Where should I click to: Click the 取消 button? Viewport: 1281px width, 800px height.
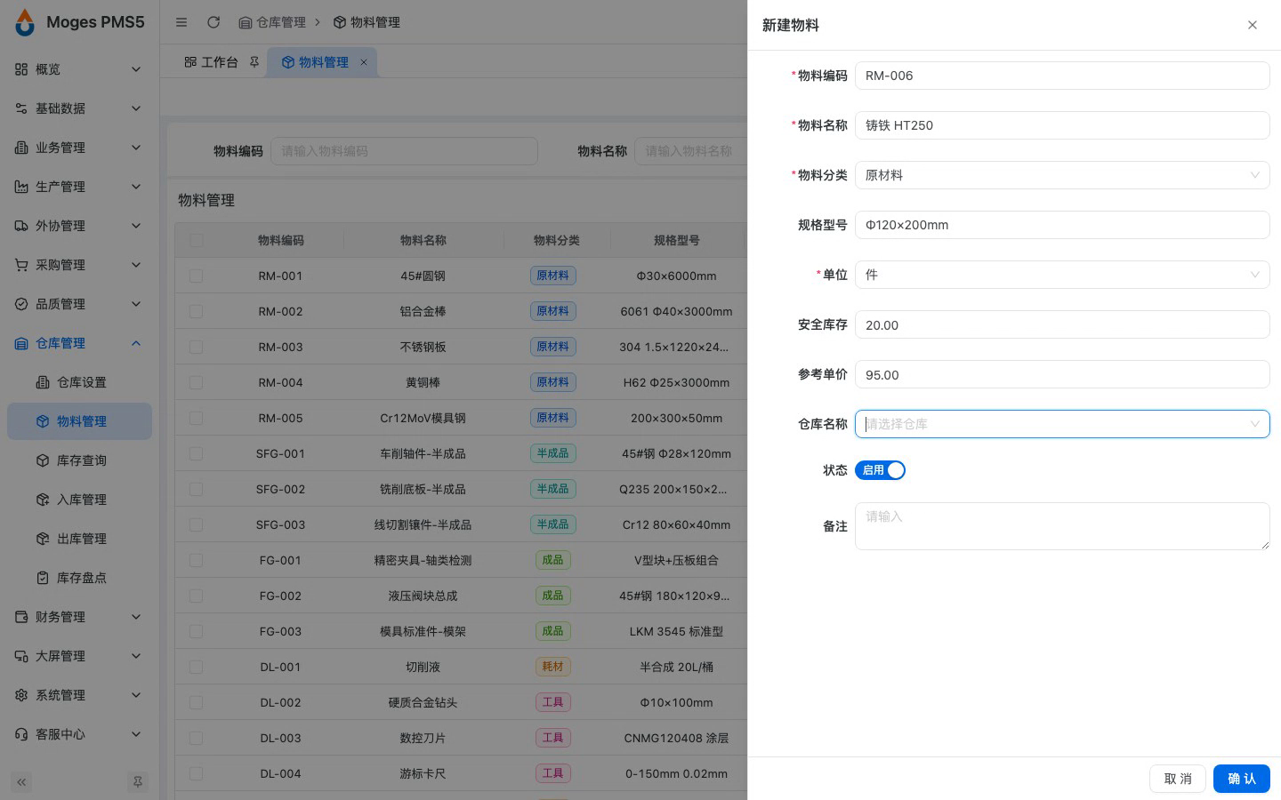point(1178,779)
